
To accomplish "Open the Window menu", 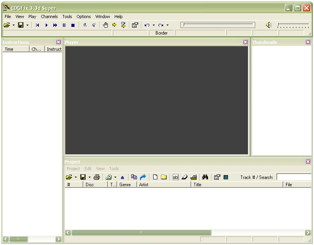I will click(102, 17).
